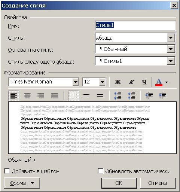Expand the Основан на стиле dropdown
The height and width of the screenshot is (192, 180).
pos(171,49)
